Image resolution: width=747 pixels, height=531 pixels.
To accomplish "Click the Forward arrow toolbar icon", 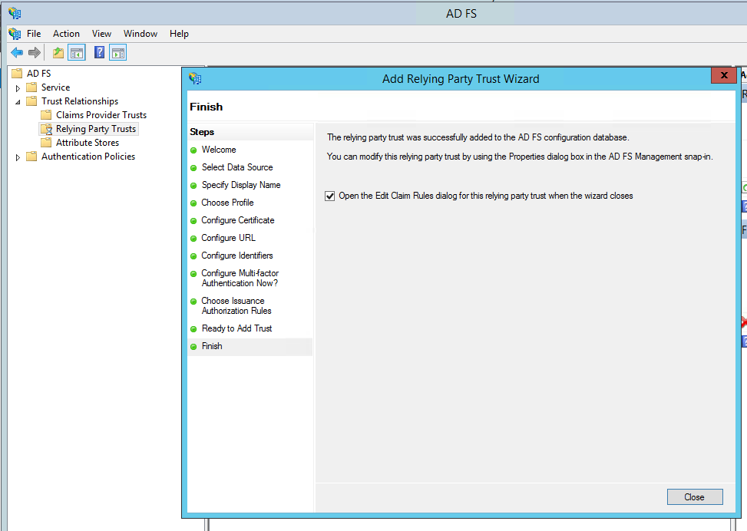I will 35,53.
